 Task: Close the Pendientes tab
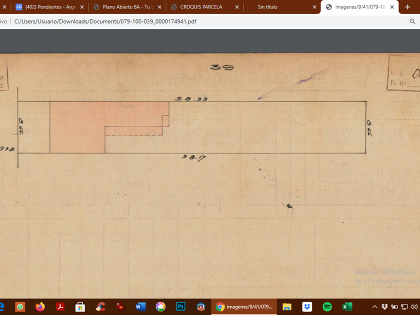82,7
